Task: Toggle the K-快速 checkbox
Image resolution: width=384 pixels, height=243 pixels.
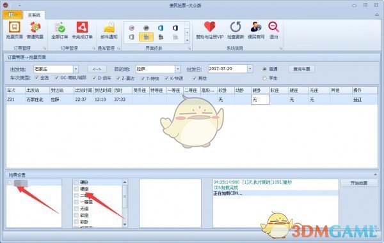Action: (x=166, y=78)
